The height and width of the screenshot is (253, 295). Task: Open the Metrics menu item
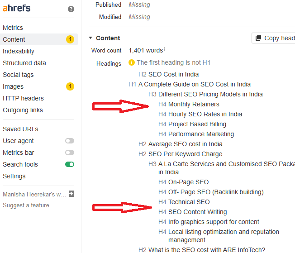tap(13, 28)
